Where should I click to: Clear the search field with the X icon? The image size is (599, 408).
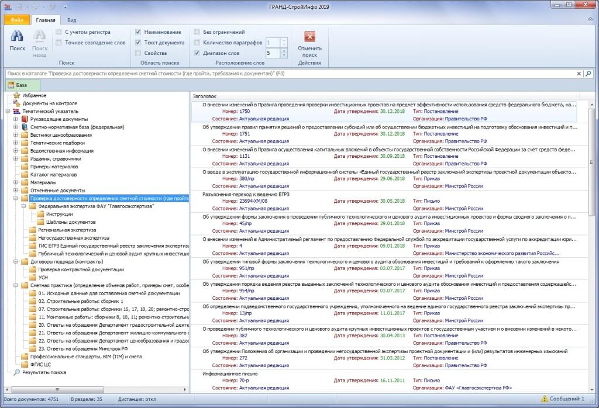click(x=579, y=74)
